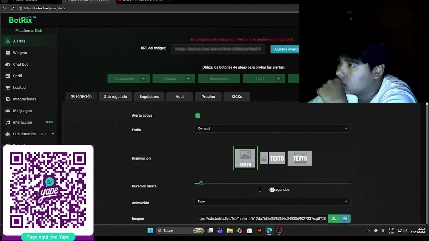Switch to Edge browser on taskbar
Viewport: 429px width, 241px height.
coord(269,230)
